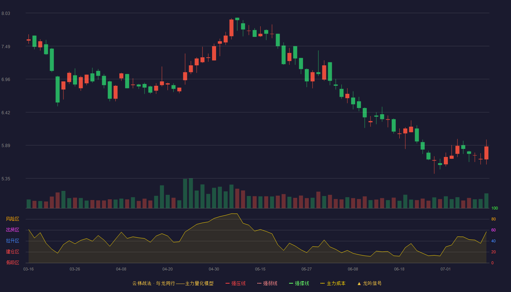Click the 04-08 date label
Viewport: 511px width, 292px height.
(x=121, y=269)
